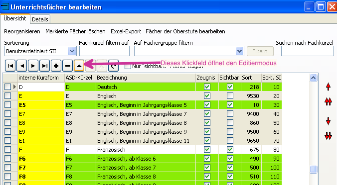Click Fachkürzel filtern auf input field

point(105,51)
